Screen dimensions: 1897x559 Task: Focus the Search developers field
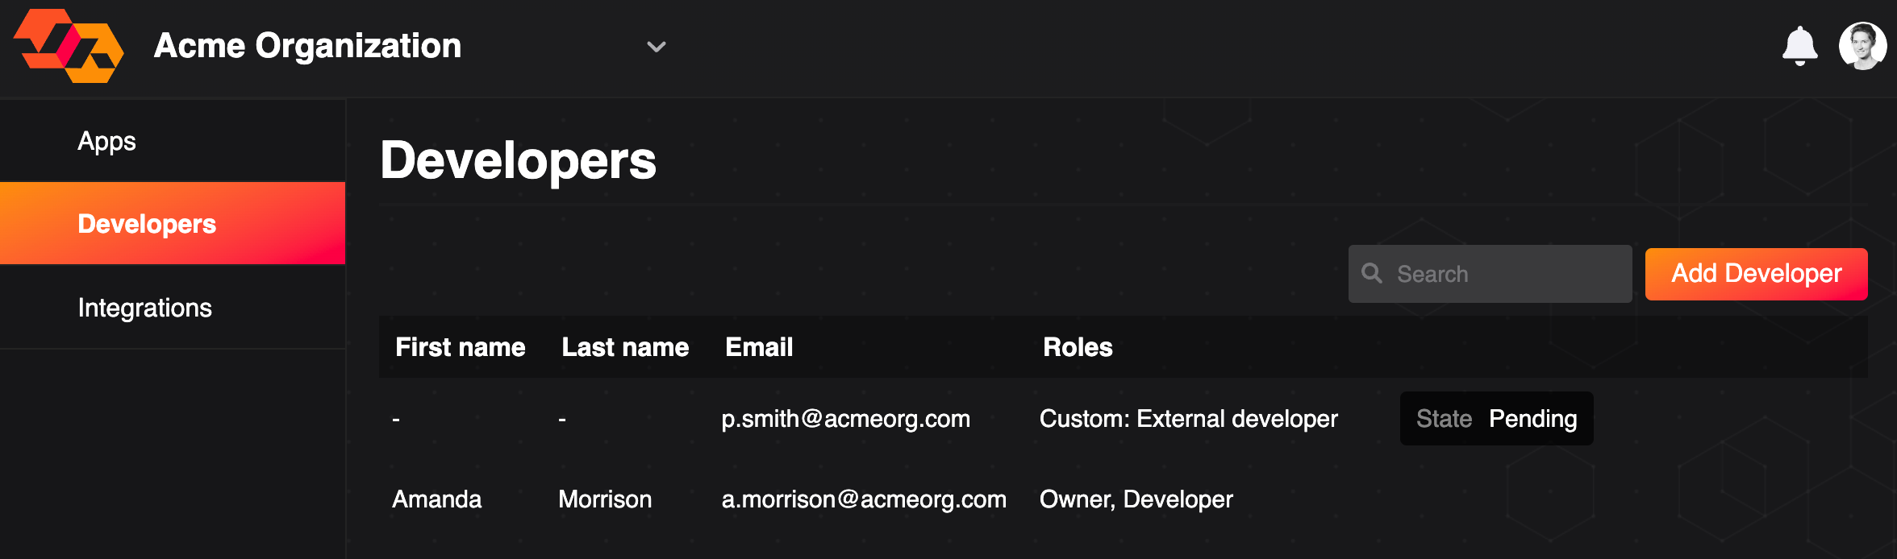point(1490,274)
